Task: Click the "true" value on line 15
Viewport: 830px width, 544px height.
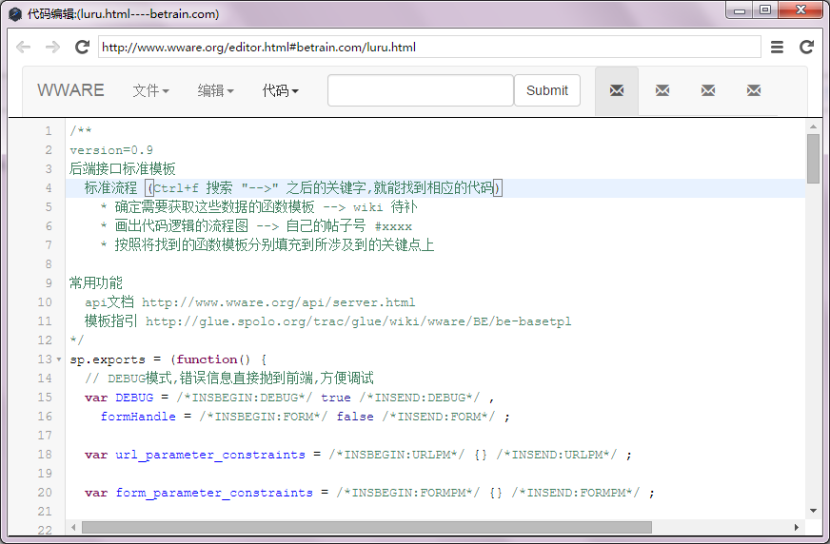Action: (x=336, y=398)
